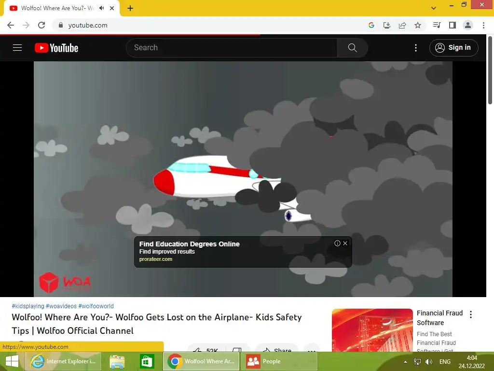494x371 pixels.
Task: Install YouTube app from address bar icon
Action: (x=387, y=25)
